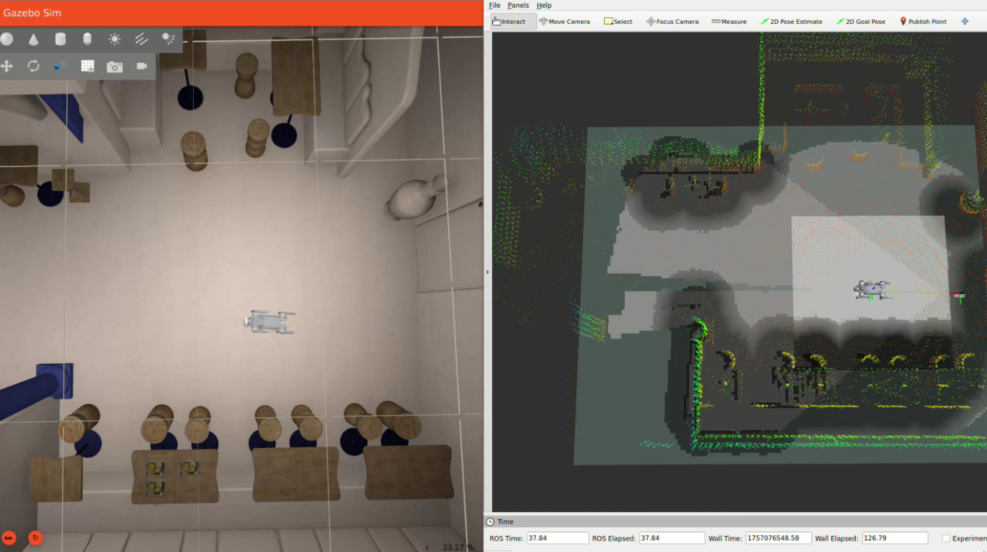
Task: Toggle the Gazebo snap-to-grid blue cube tool
Action: (60, 66)
